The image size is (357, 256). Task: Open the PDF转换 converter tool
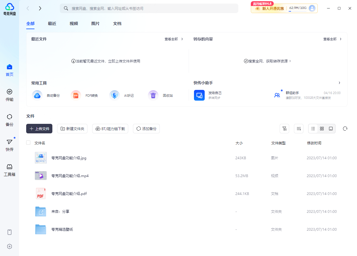pyautogui.click(x=85, y=95)
